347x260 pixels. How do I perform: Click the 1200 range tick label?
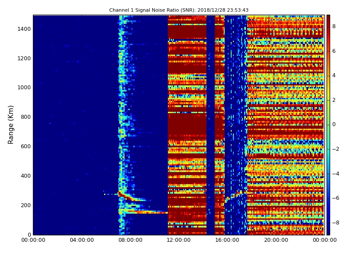click(24, 58)
